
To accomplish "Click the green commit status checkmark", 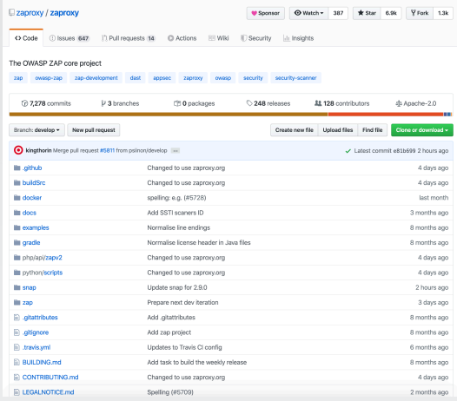I will coord(348,151).
